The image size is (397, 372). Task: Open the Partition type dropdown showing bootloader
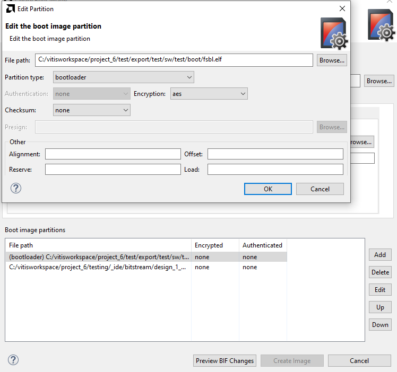124,77
